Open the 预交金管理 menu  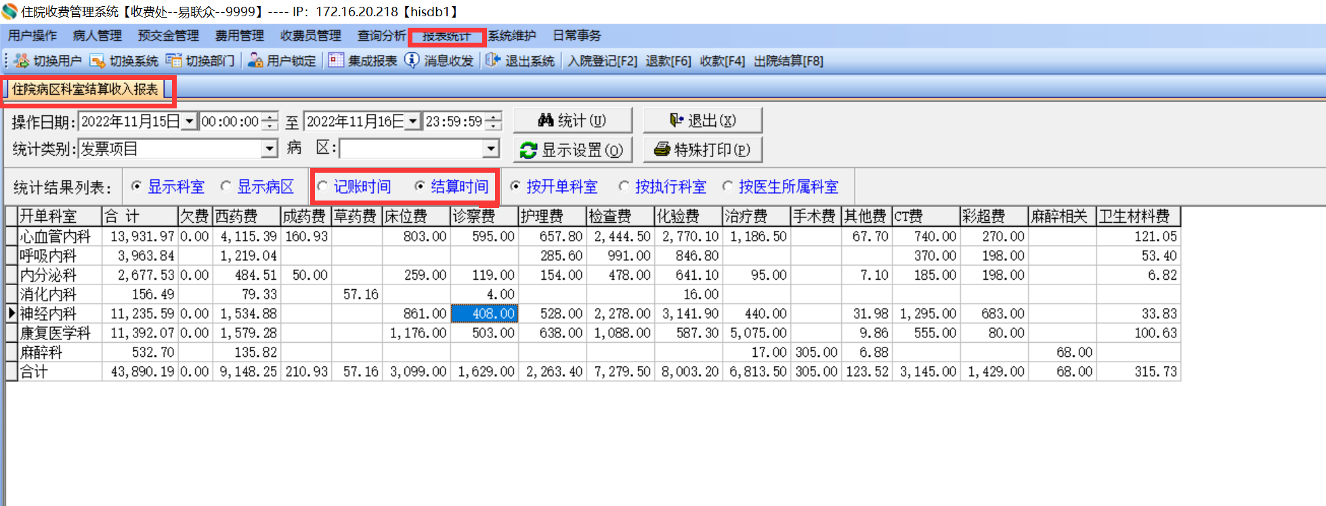168,36
